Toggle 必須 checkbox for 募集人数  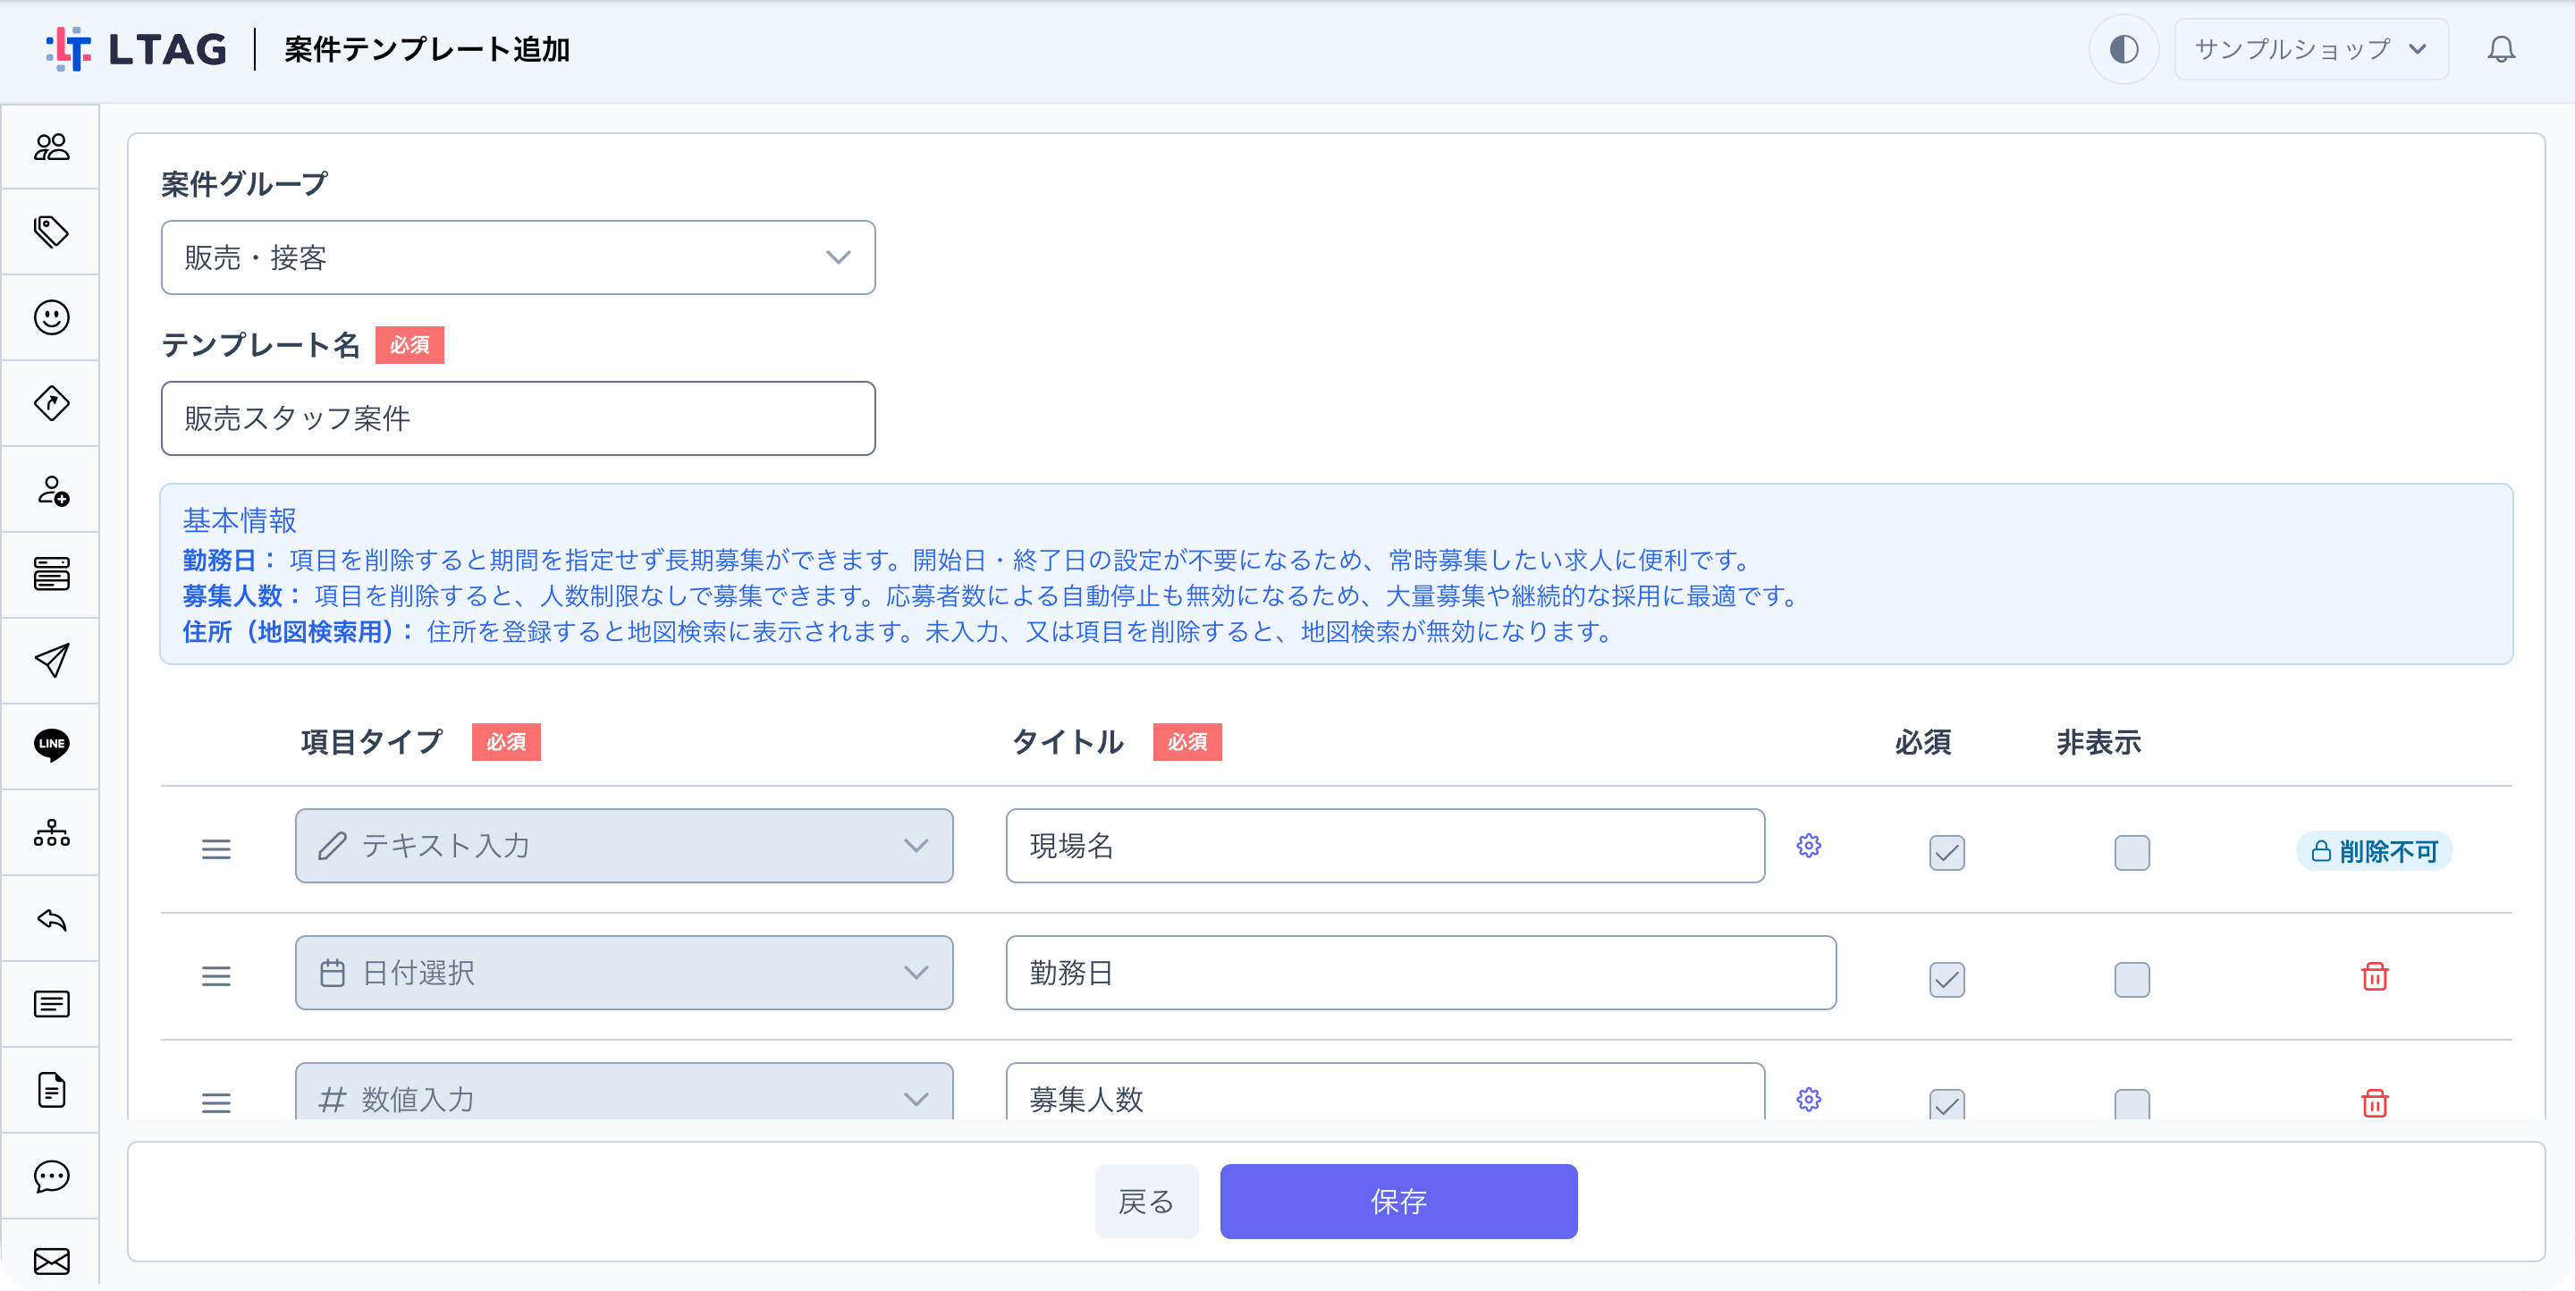[1946, 1103]
